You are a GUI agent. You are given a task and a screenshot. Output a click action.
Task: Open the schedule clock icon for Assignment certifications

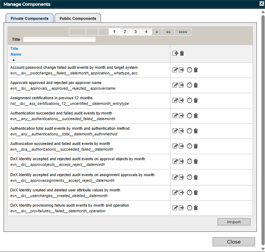coord(189,100)
